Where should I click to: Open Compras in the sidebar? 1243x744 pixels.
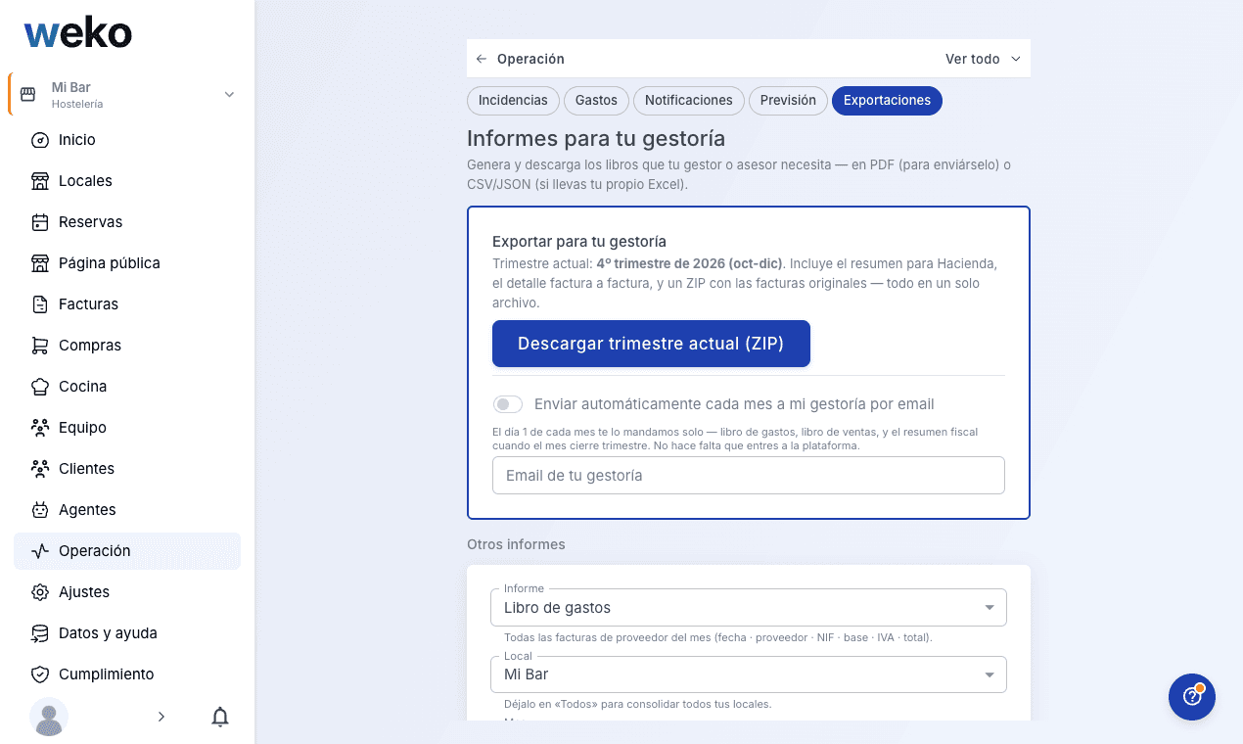coord(127,346)
